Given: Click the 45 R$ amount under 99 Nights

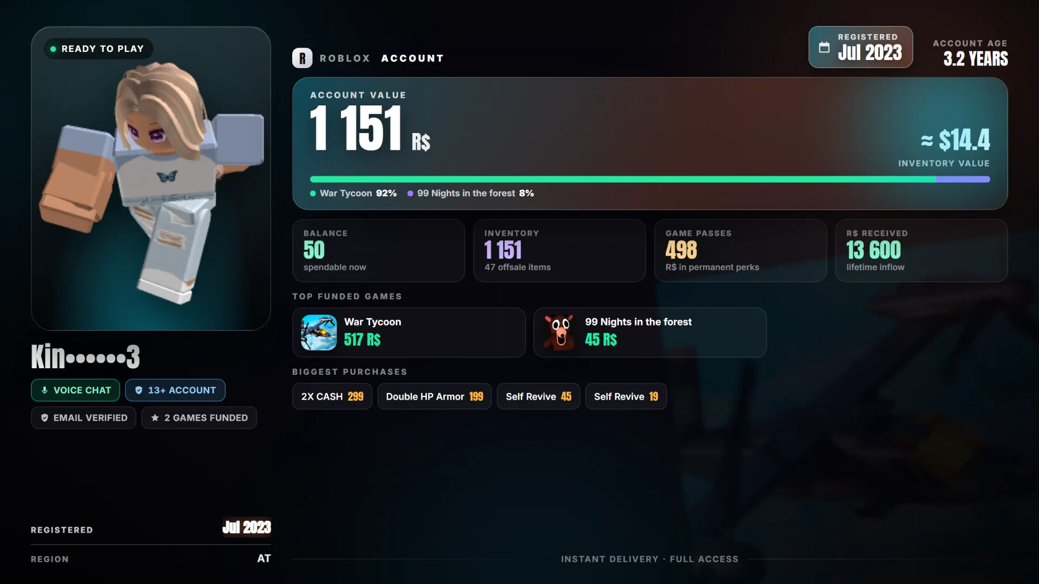Looking at the screenshot, I should pyautogui.click(x=601, y=340).
